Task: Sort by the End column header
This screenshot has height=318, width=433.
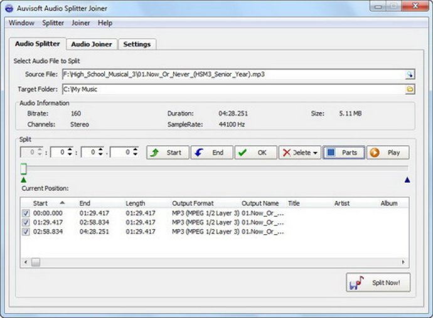Action: click(100, 203)
